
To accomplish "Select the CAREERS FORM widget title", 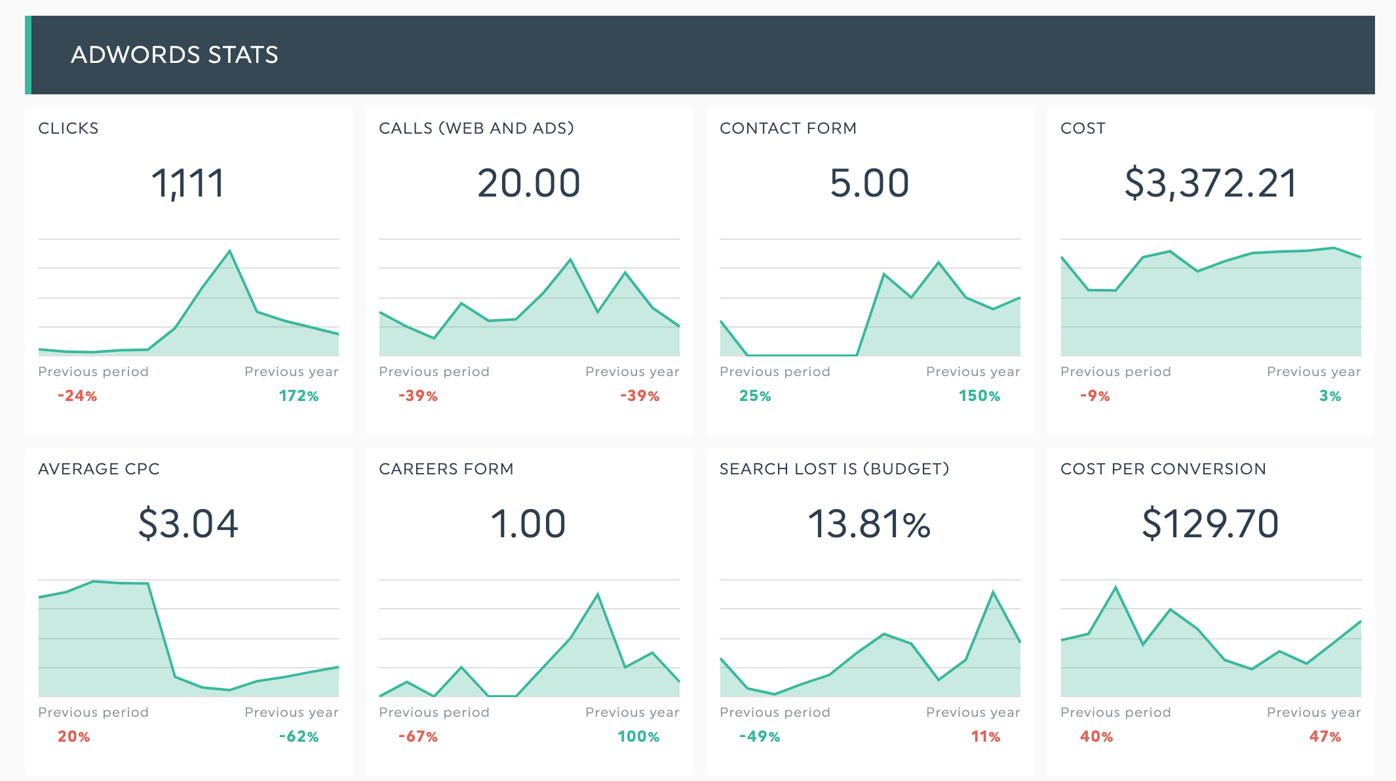I will (446, 469).
